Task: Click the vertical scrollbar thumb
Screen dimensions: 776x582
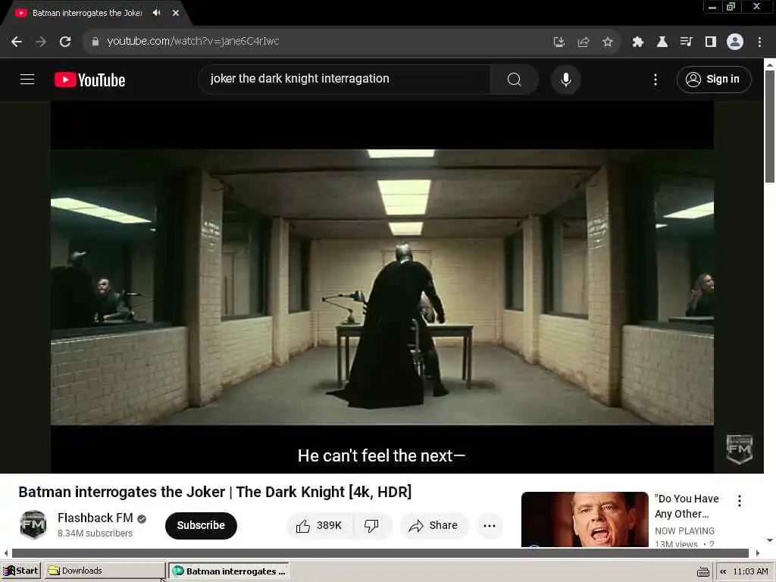Action: (x=770, y=127)
